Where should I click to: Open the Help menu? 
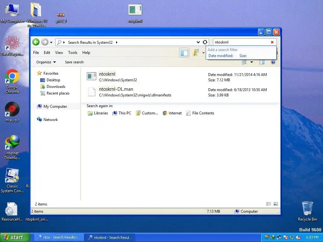[86, 53]
